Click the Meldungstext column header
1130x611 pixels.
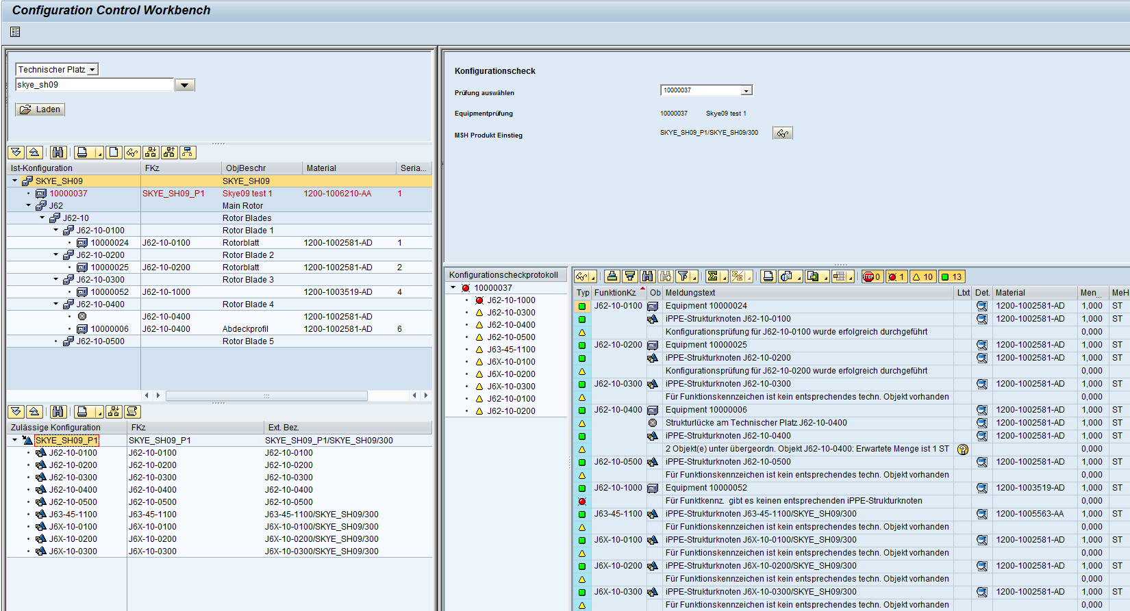[809, 293]
